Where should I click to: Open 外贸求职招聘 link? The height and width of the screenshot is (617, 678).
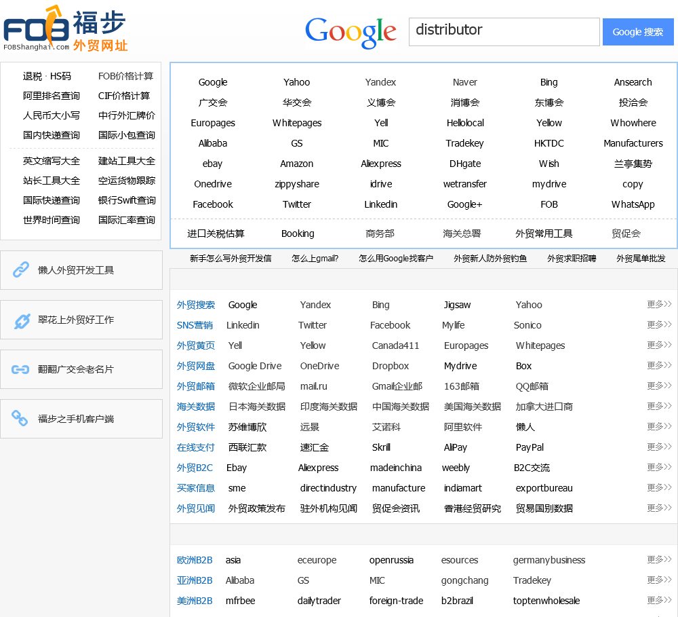coord(572,259)
